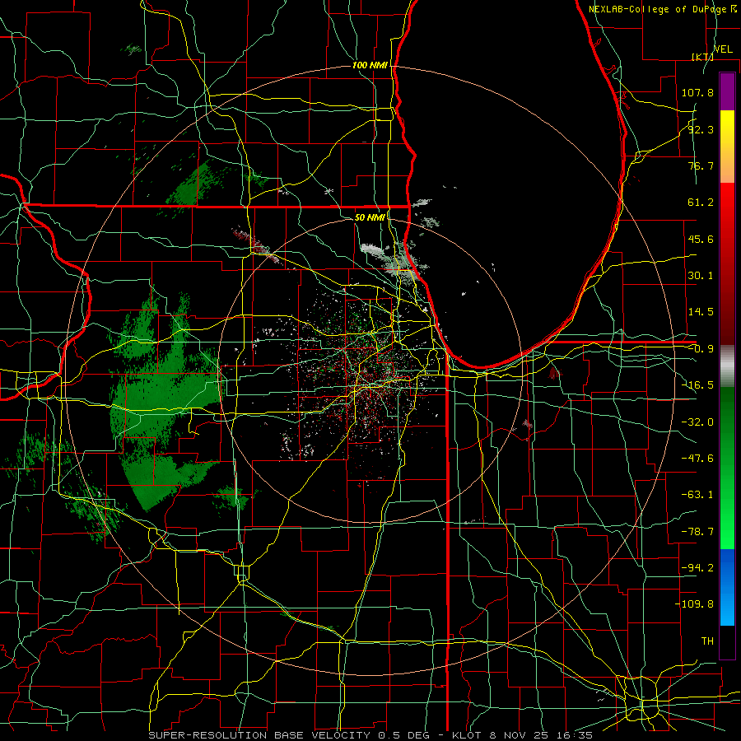Select the 61.2 legend value

coord(701,203)
